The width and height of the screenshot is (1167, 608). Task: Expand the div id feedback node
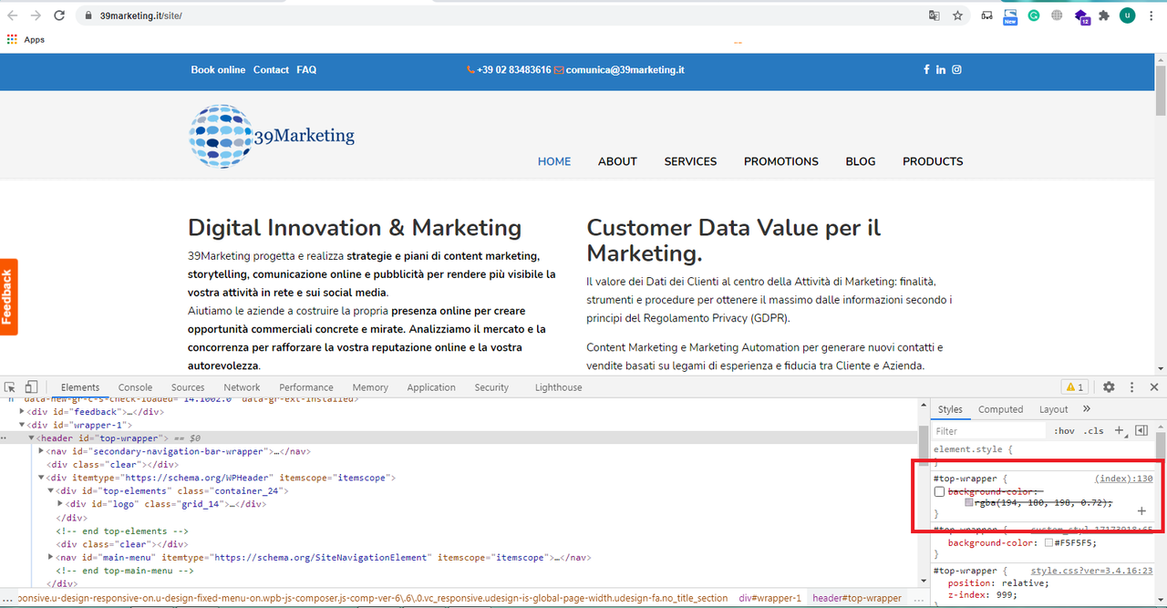[24, 412]
